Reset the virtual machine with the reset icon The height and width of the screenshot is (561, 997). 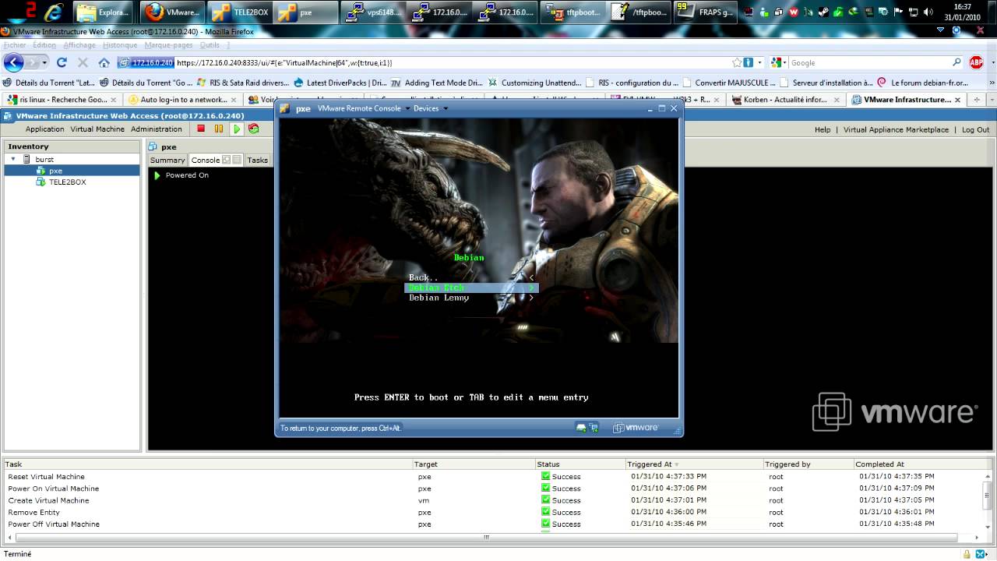254,129
